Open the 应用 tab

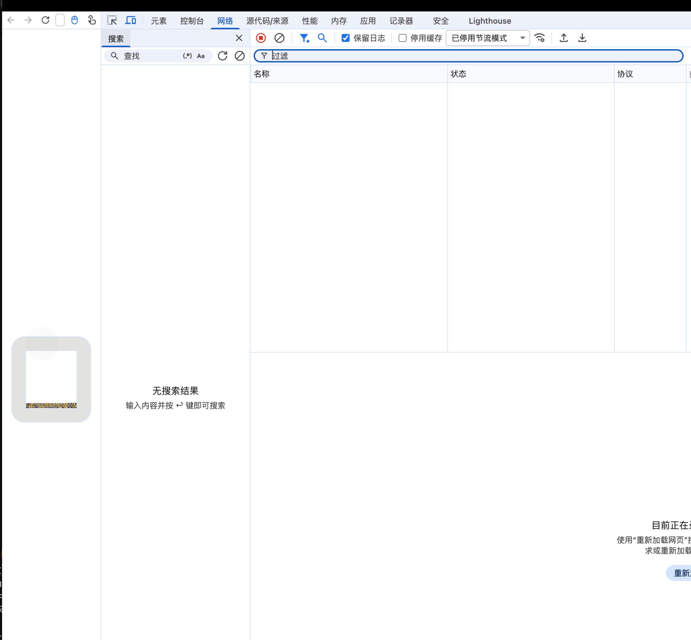click(368, 21)
